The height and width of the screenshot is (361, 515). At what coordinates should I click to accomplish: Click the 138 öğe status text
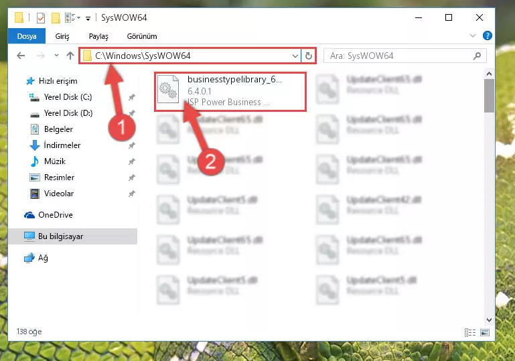click(29, 332)
